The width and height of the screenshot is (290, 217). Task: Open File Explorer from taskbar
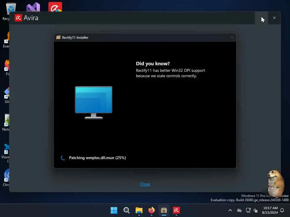[x=139, y=210]
